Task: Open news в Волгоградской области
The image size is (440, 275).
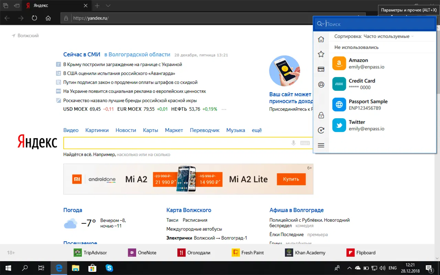Action: pos(137,54)
